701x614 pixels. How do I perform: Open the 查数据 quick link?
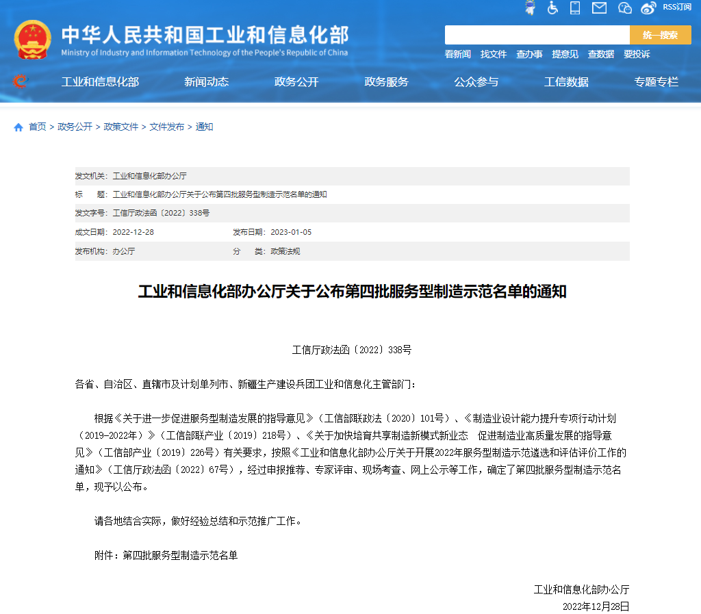coord(601,54)
